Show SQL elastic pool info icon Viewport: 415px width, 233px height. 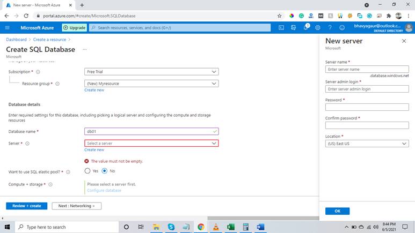click(68, 172)
